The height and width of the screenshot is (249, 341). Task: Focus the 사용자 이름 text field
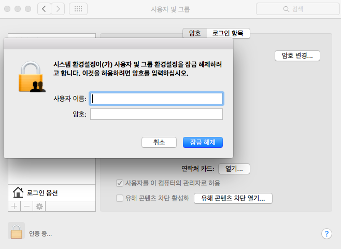point(157,99)
